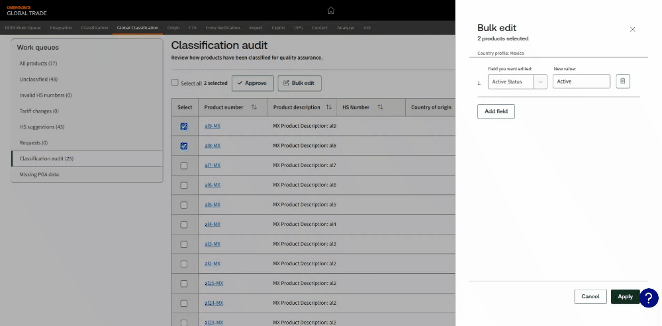
Task: Sort by Product number column arrows
Action: tap(255, 107)
